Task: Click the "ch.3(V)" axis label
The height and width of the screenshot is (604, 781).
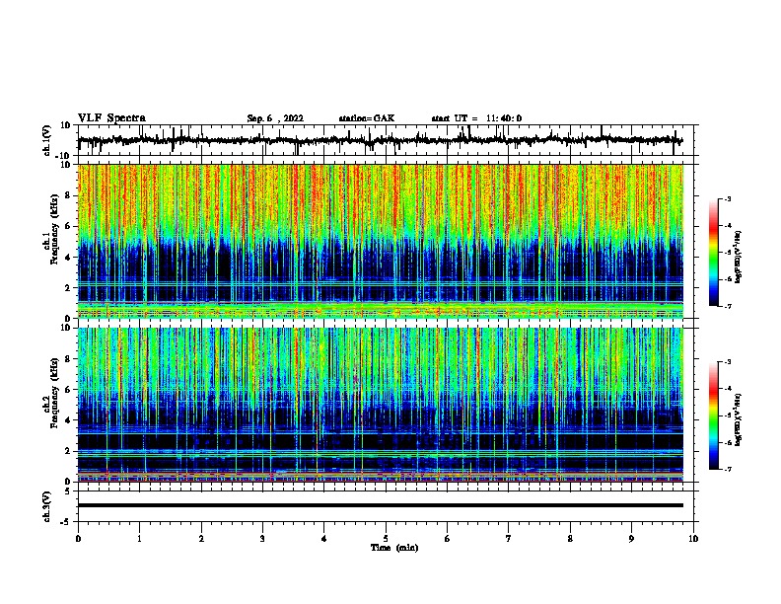Action: tap(47, 506)
